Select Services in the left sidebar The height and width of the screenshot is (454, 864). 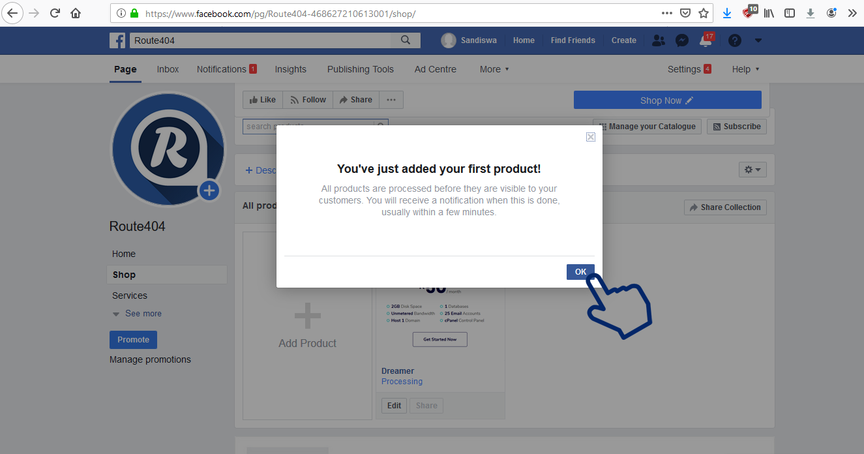(130, 295)
